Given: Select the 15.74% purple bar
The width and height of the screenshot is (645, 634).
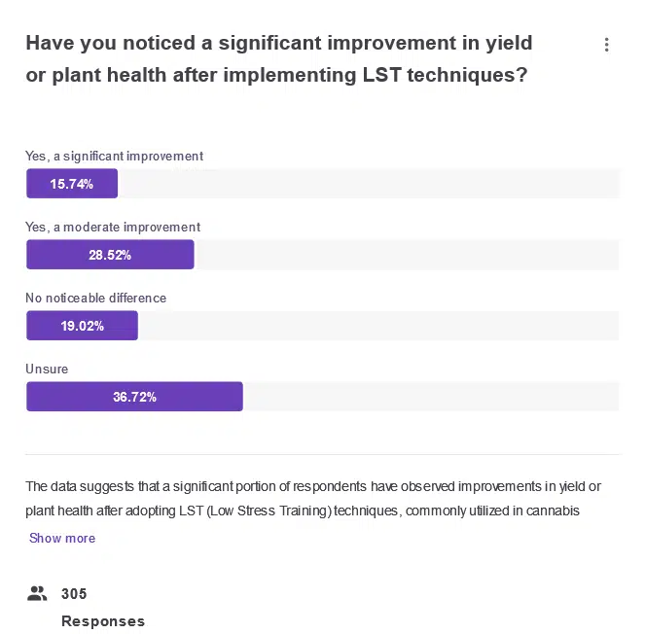Looking at the screenshot, I should pyautogui.click(x=72, y=184).
